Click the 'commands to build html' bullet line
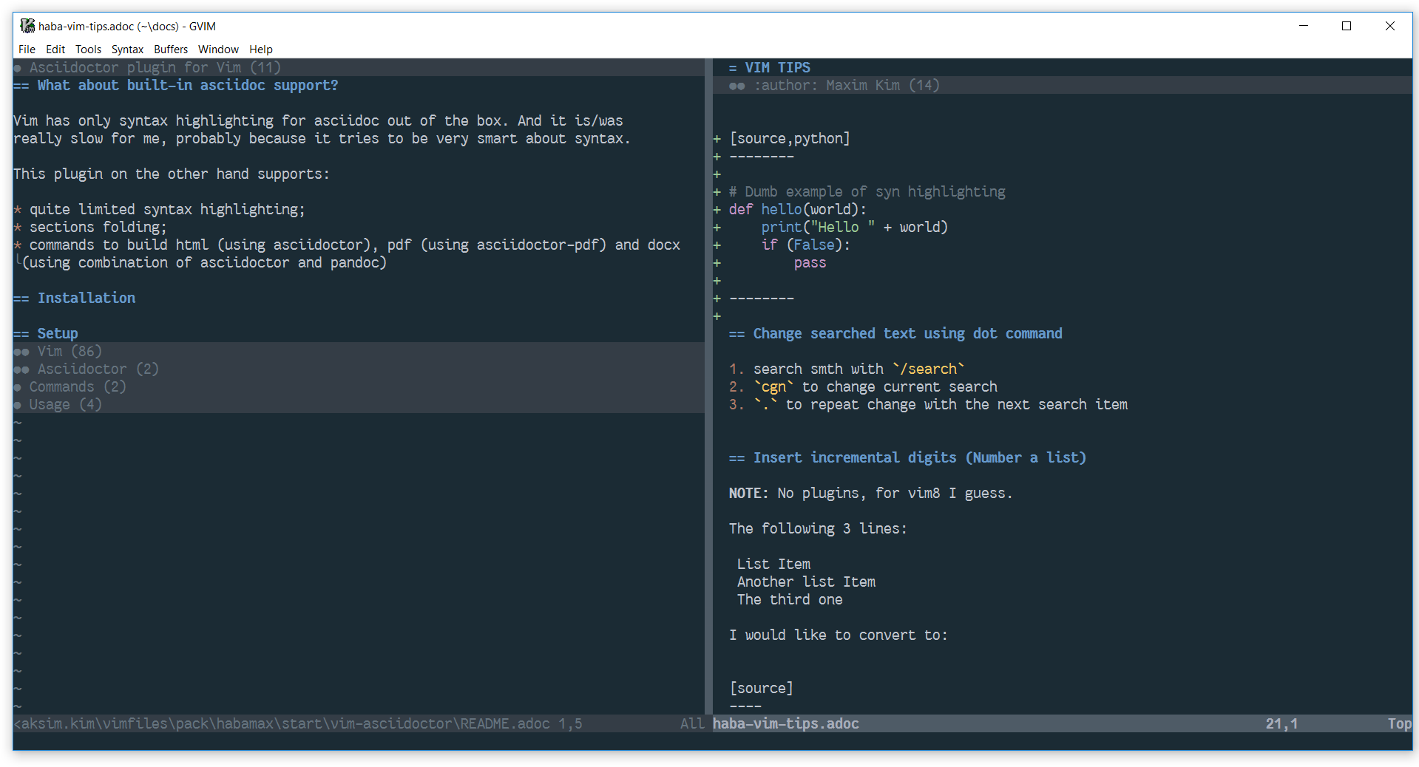 (x=347, y=245)
